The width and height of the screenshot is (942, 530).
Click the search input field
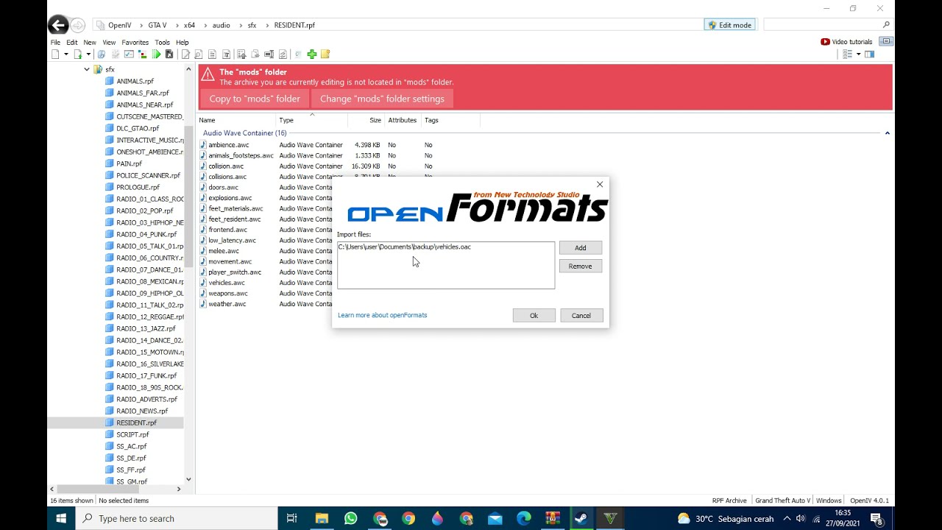(823, 25)
